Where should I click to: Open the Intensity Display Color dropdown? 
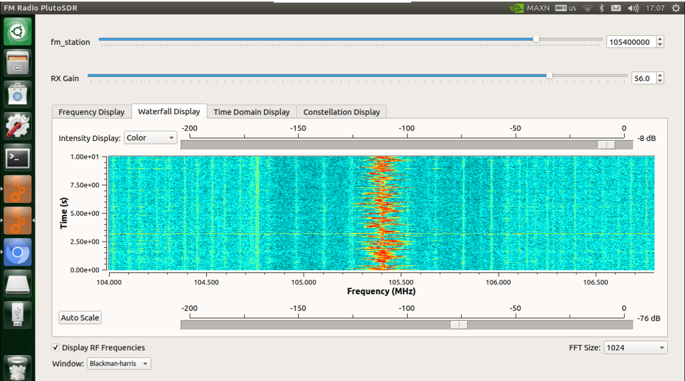tap(151, 138)
